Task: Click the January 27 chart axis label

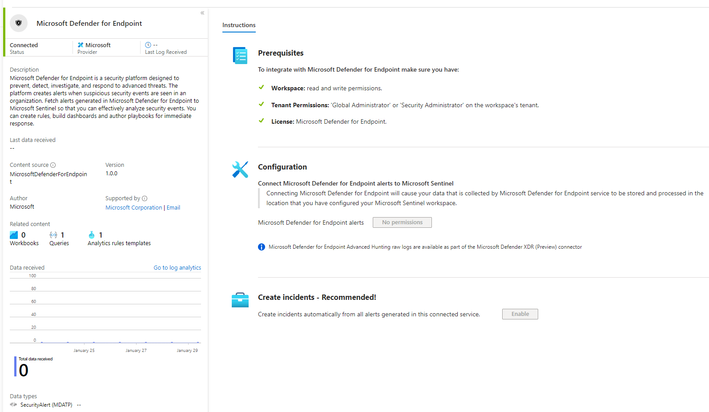Action: pos(136,351)
